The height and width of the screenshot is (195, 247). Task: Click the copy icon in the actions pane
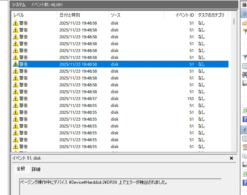coord(245,156)
